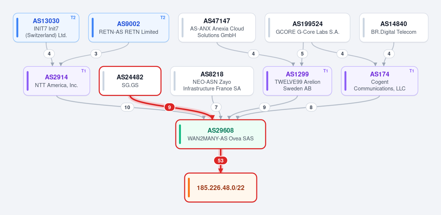Select the AS13030 INIT7 node
Viewport: 441px width, 215px height.
[46, 28]
